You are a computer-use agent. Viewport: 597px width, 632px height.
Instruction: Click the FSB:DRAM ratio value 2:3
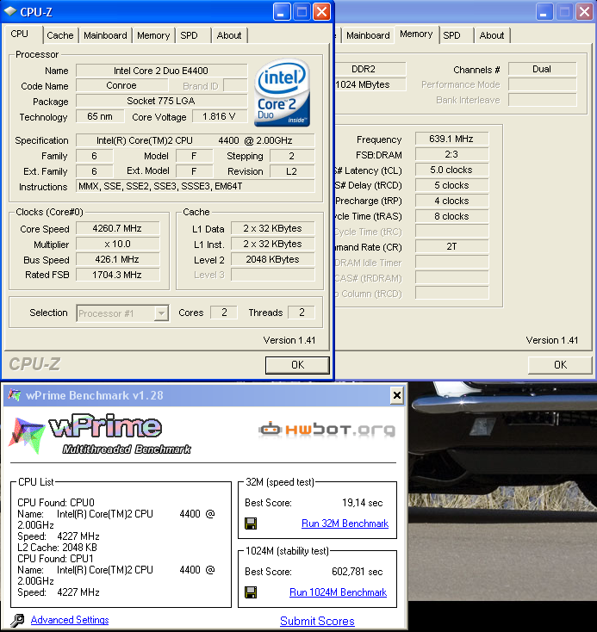tap(451, 154)
